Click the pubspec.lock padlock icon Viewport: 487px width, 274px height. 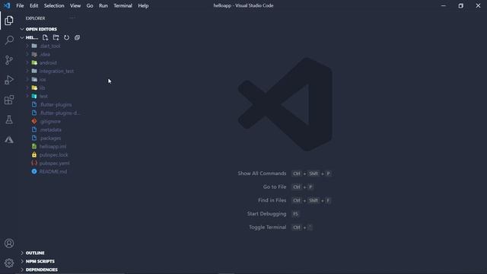click(x=34, y=155)
